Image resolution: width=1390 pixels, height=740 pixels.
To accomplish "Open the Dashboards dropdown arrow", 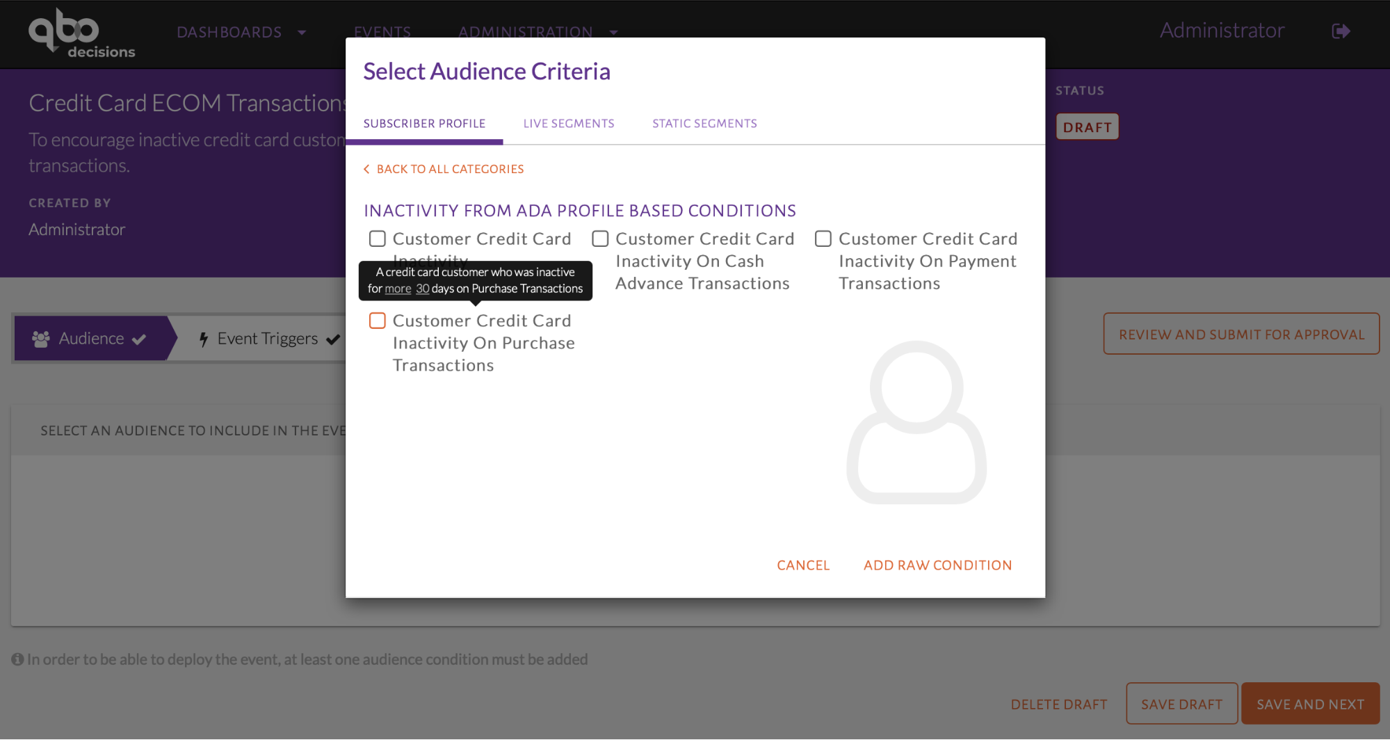I will tap(302, 33).
